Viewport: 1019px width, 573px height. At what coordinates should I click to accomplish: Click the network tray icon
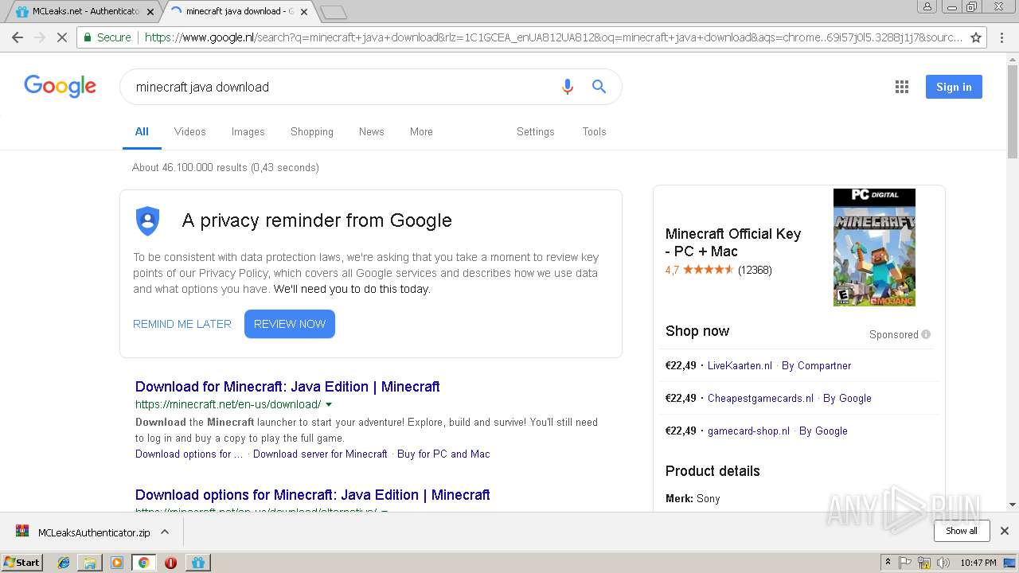tap(924, 563)
